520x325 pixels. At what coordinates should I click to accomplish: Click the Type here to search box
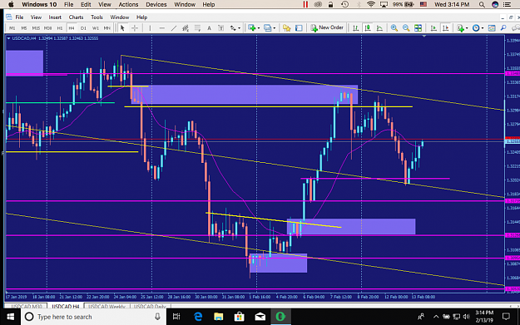(94, 317)
